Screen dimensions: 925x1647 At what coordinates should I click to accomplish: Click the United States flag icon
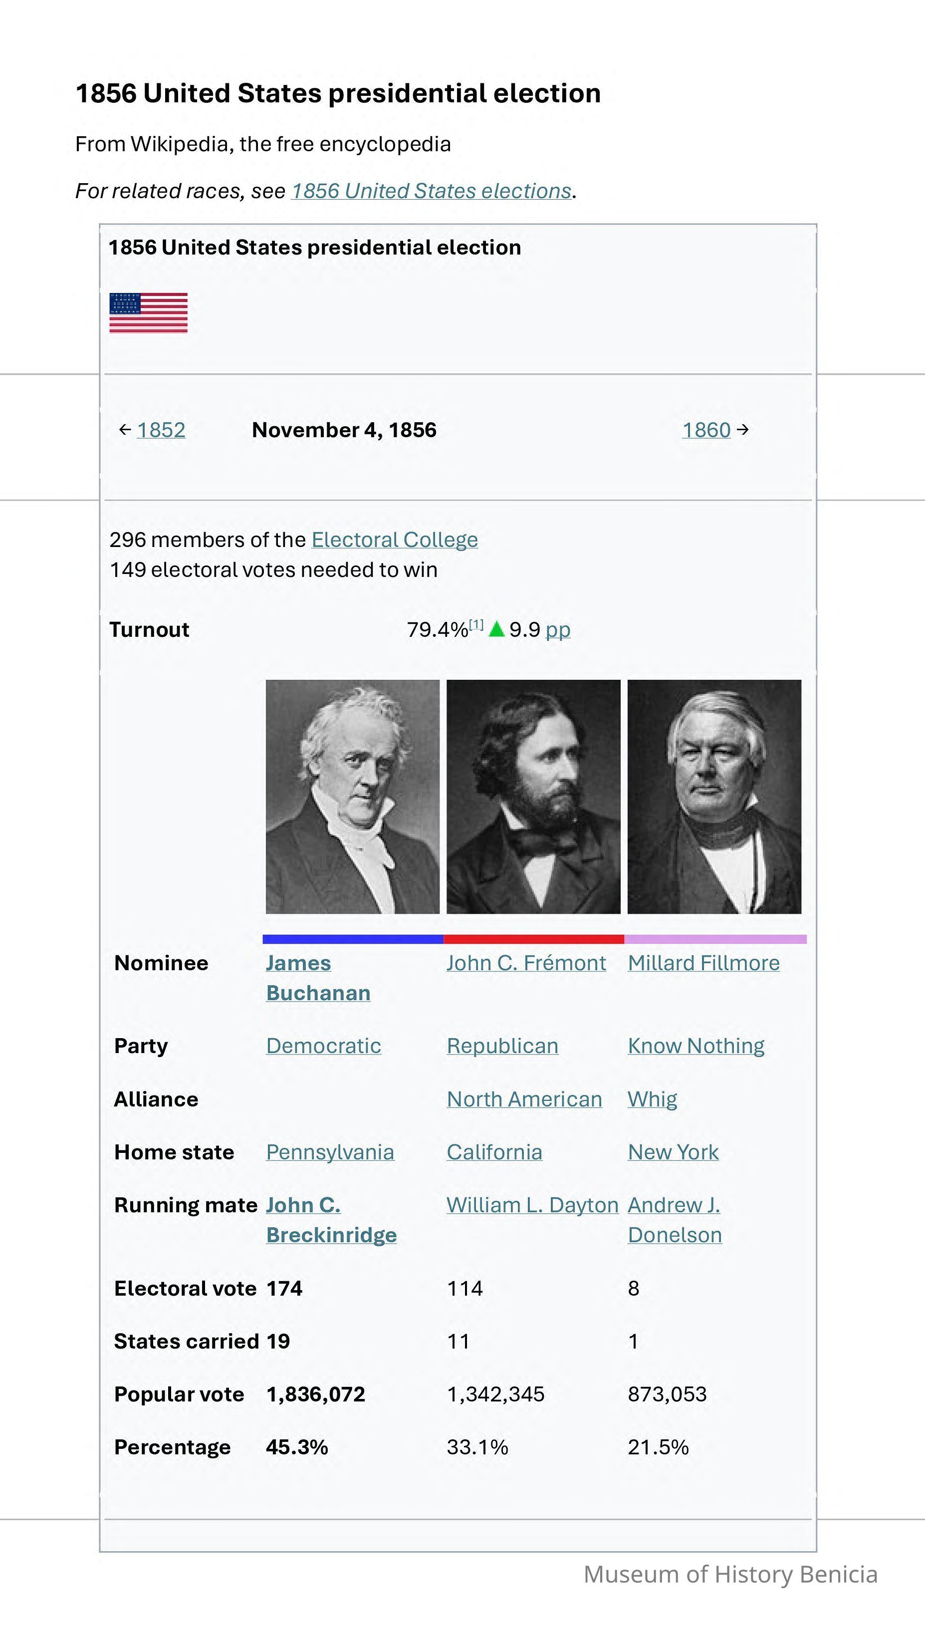(148, 312)
